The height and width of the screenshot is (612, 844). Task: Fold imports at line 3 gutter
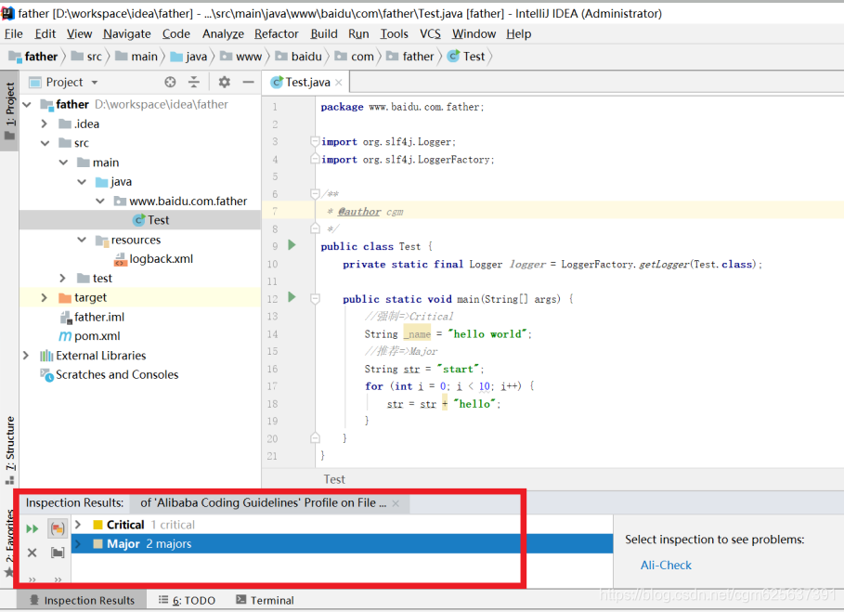pyautogui.click(x=315, y=141)
